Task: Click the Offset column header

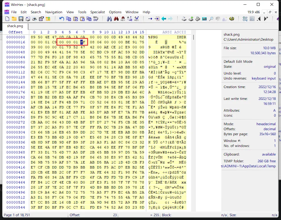Action: [x=15, y=32]
